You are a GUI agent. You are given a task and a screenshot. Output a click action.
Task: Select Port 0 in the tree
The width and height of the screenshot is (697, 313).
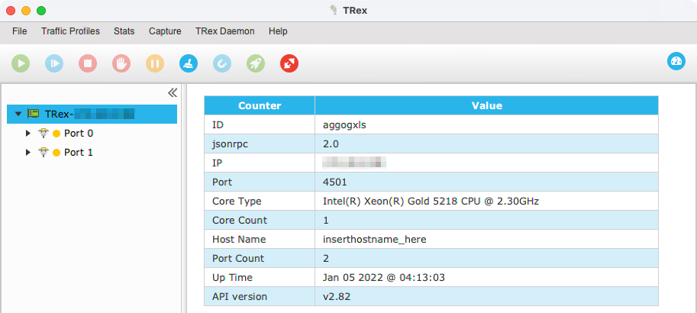coord(79,134)
